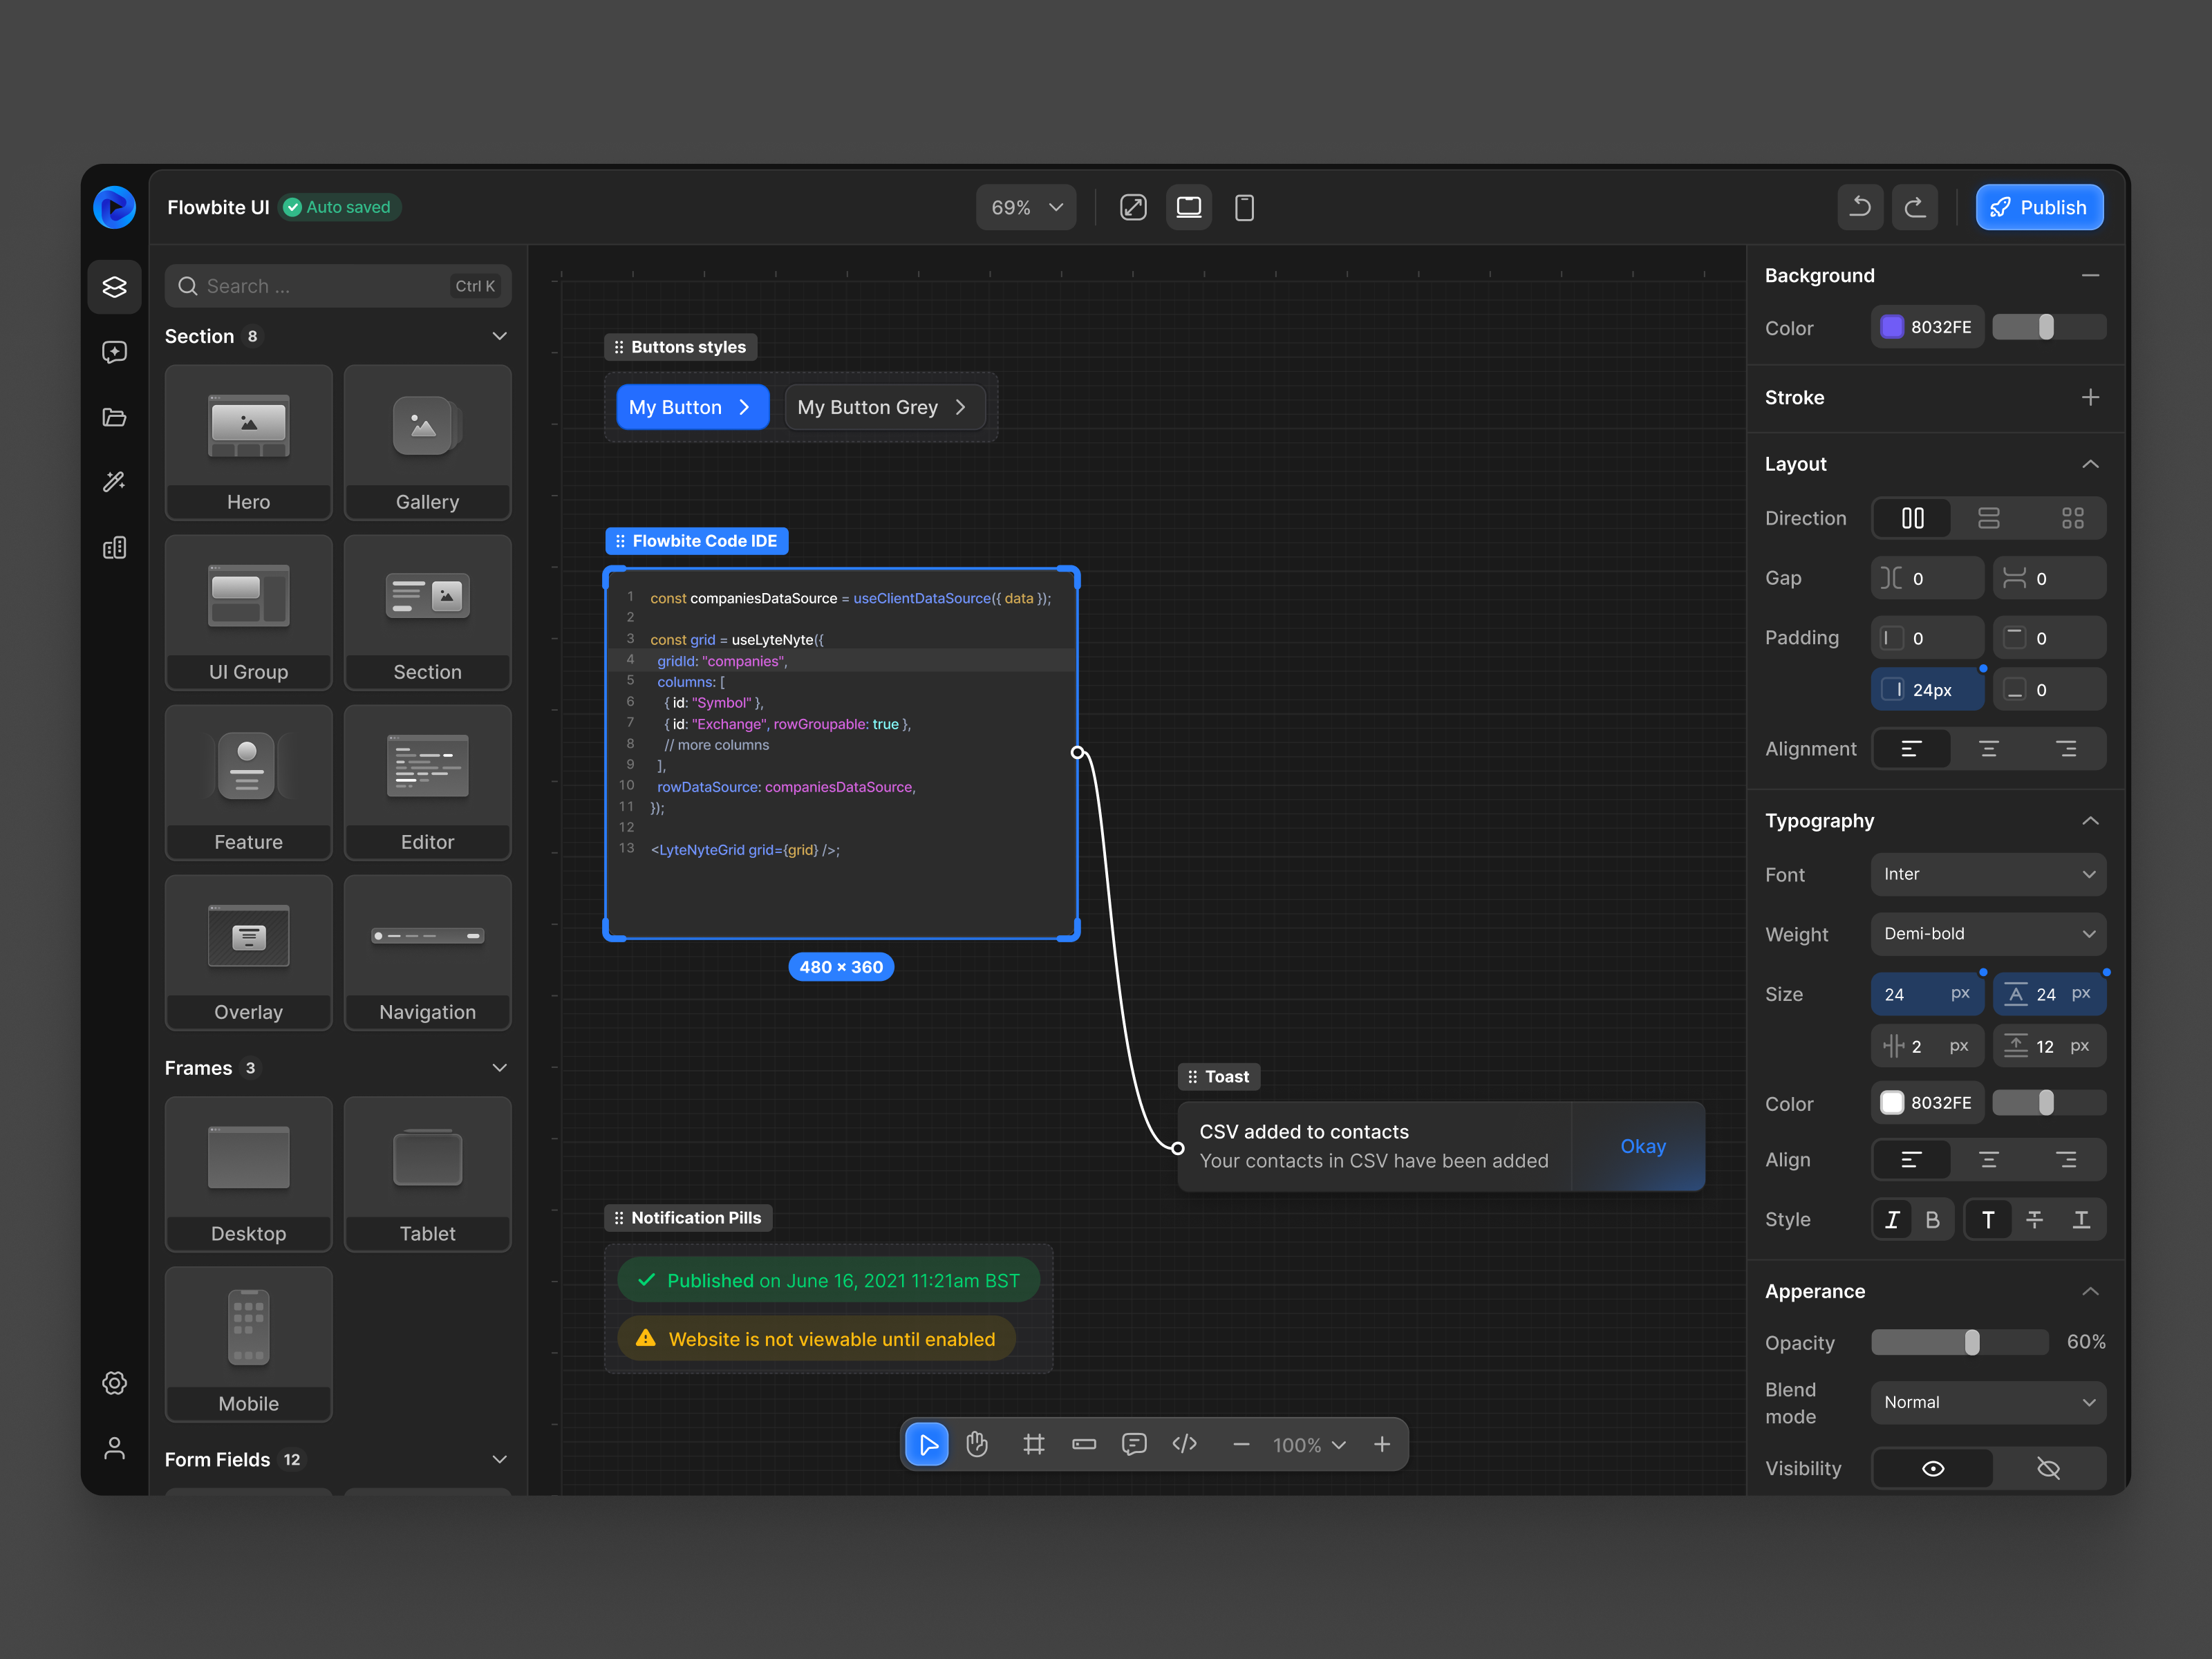2212x1659 pixels.
Task: Collapse the Frames section chevron
Action: tap(499, 1068)
